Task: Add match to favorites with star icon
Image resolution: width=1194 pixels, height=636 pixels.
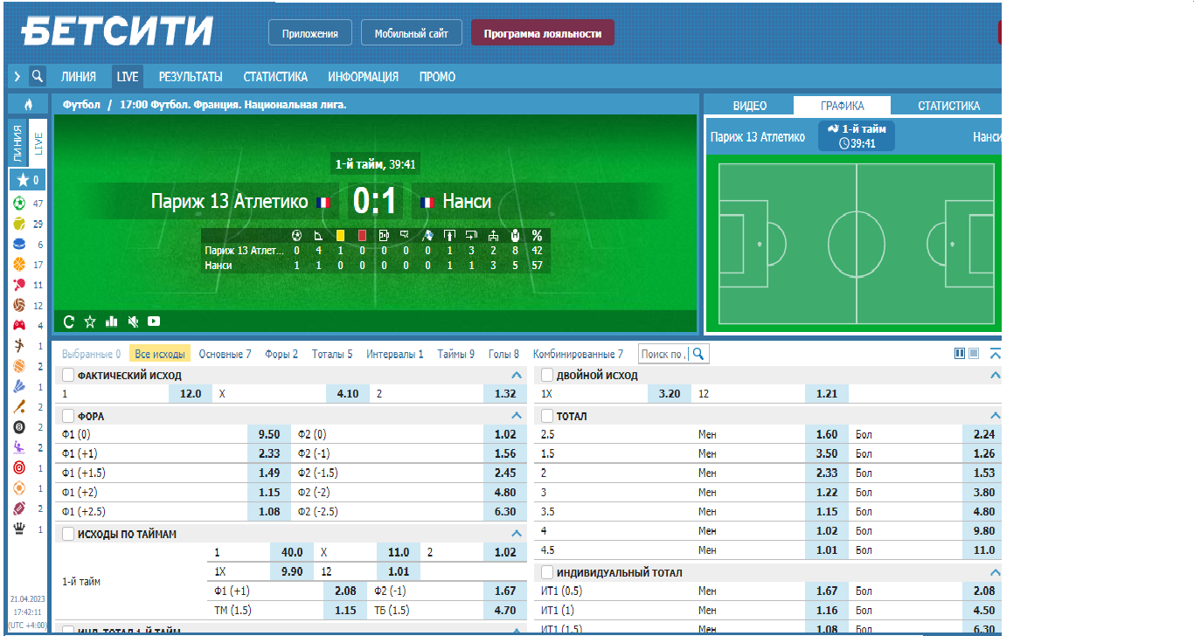Action: click(x=90, y=321)
